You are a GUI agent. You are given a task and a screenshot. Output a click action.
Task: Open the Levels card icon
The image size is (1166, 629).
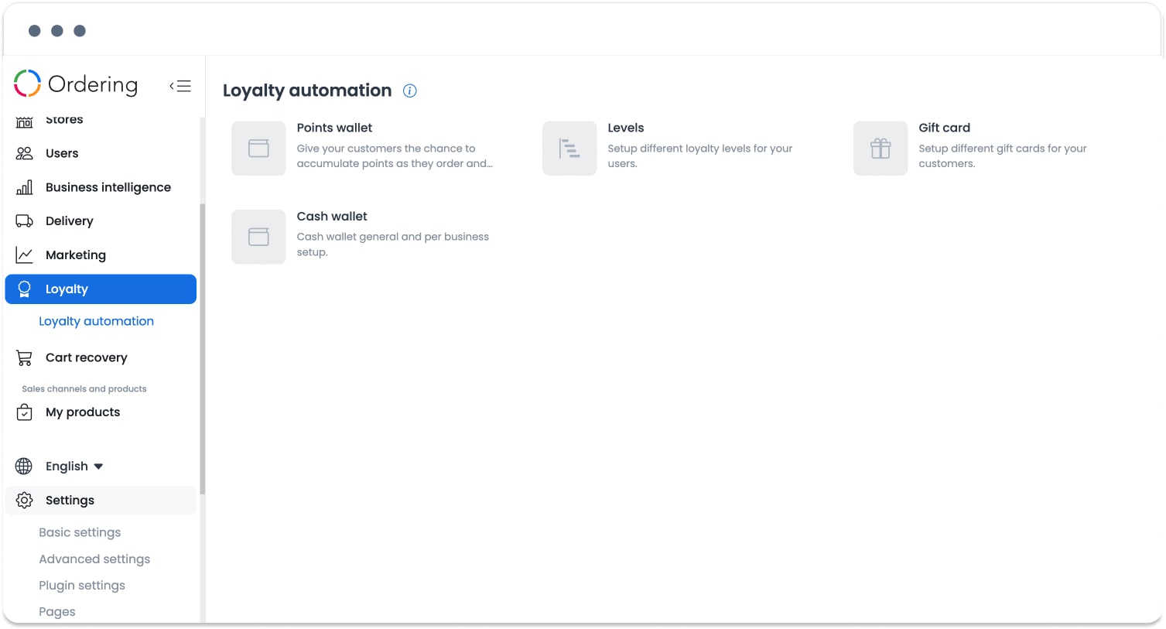point(569,149)
